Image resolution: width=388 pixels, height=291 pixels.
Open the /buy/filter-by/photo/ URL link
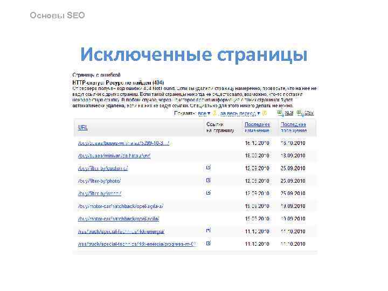(99, 181)
